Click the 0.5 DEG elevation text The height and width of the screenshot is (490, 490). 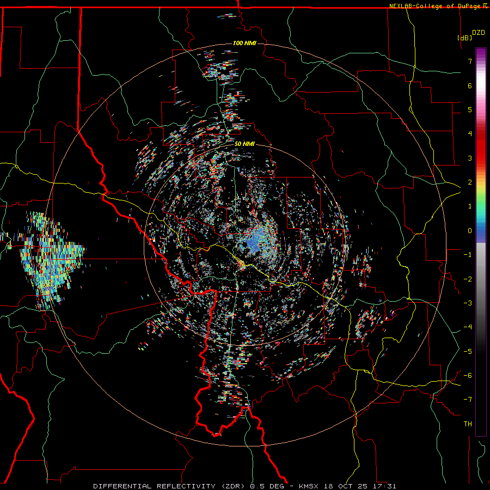267,486
